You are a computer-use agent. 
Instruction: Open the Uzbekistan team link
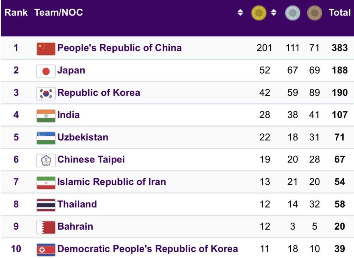pos(83,137)
